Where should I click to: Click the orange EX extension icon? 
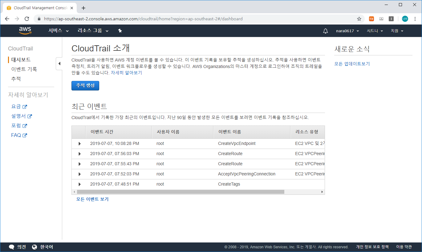click(x=371, y=19)
